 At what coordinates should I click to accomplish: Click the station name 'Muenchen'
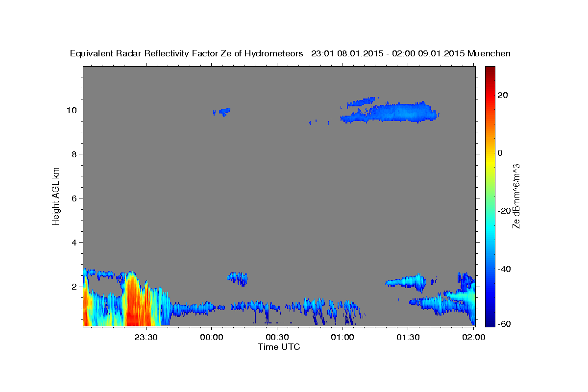(490, 53)
